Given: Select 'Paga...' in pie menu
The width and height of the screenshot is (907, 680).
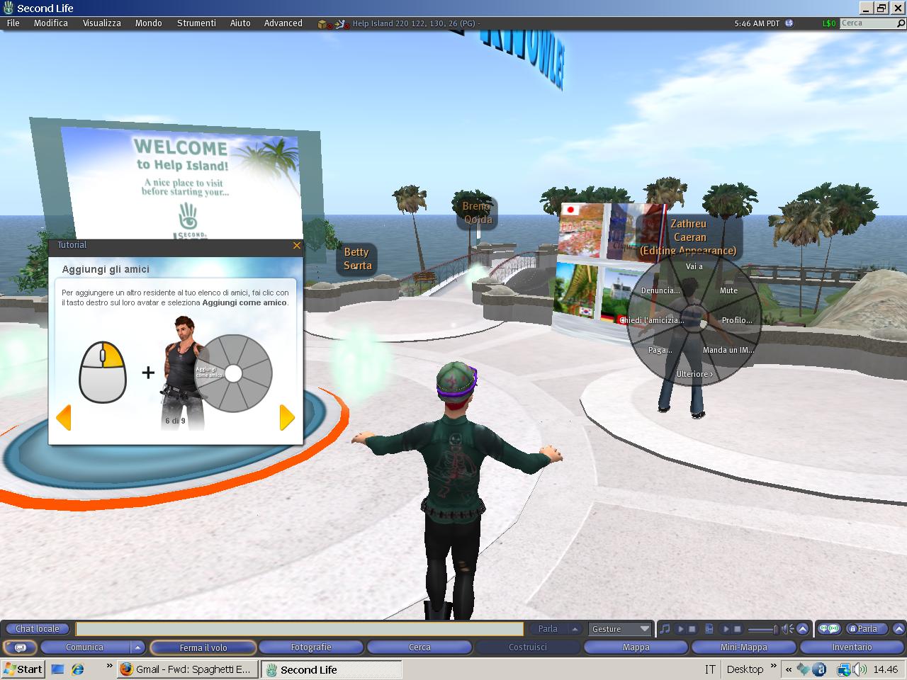Looking at the screenshot, I should tap(660, 350).
